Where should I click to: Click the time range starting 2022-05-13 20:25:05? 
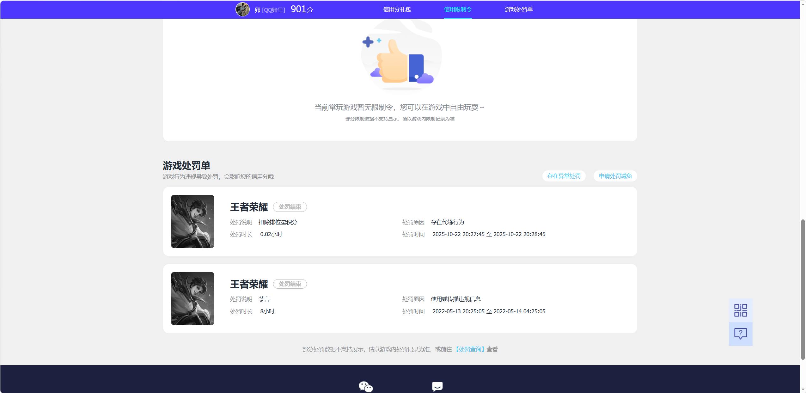pyautogui.click(x=489, y=311)
